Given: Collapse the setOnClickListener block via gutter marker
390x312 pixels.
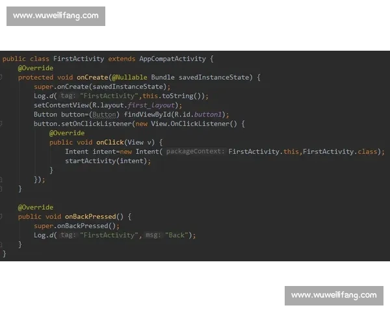Looking at the screenshot, I should [x=2, y=123].
